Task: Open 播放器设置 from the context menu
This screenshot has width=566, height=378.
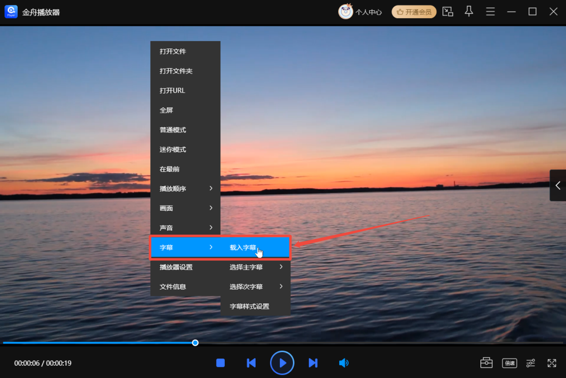Action: (x=185, y=267)
